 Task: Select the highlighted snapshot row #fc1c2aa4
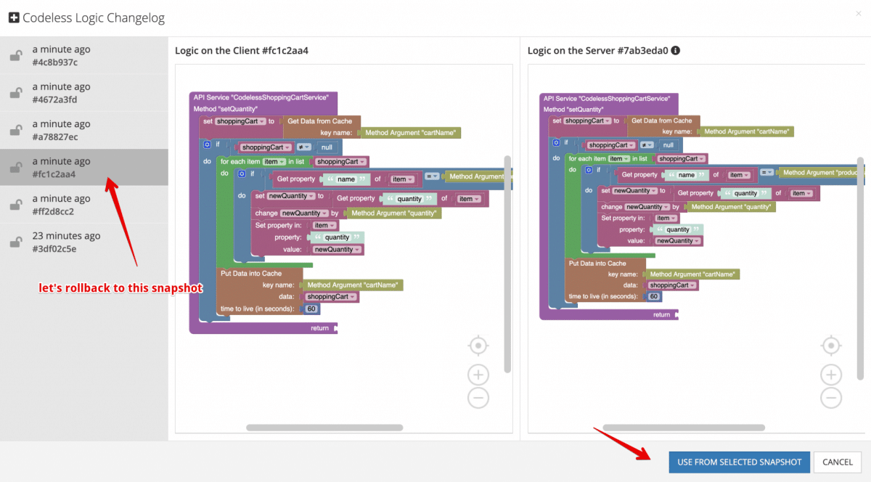coord(84,168)
